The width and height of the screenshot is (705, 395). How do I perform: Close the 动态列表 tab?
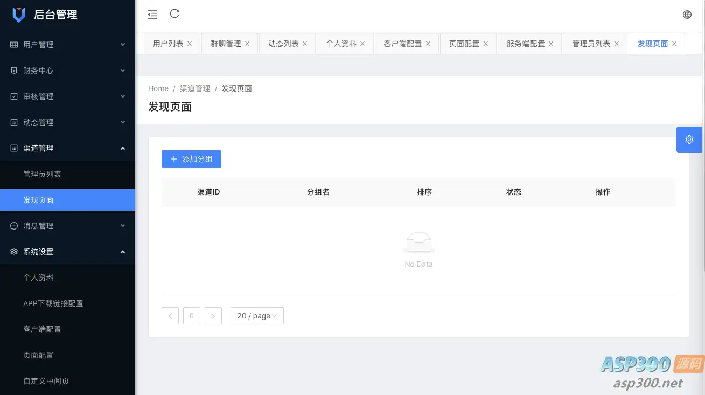tap(305, 44)
